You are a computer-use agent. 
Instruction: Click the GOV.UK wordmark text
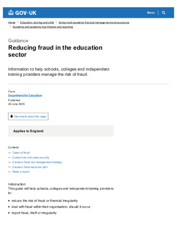pos(26,13)
